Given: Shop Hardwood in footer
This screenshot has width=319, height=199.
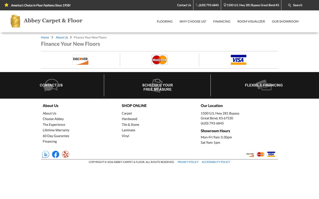Looking at the screenshot, I should tap(129, 119).
